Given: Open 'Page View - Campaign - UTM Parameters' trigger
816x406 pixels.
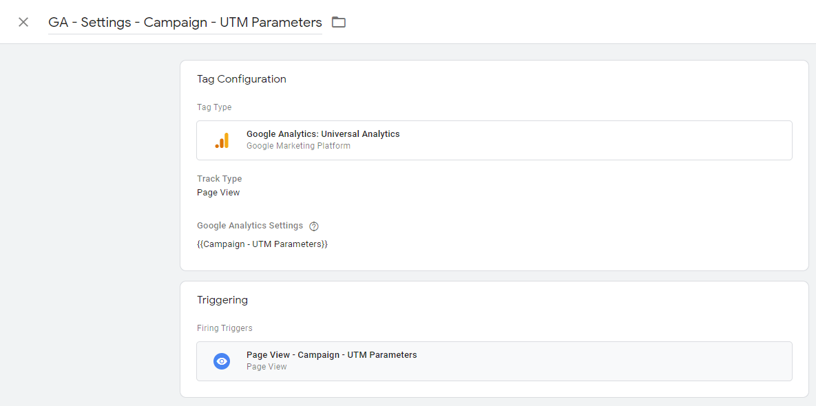Looking at the screenshot, I should (331, 355).
